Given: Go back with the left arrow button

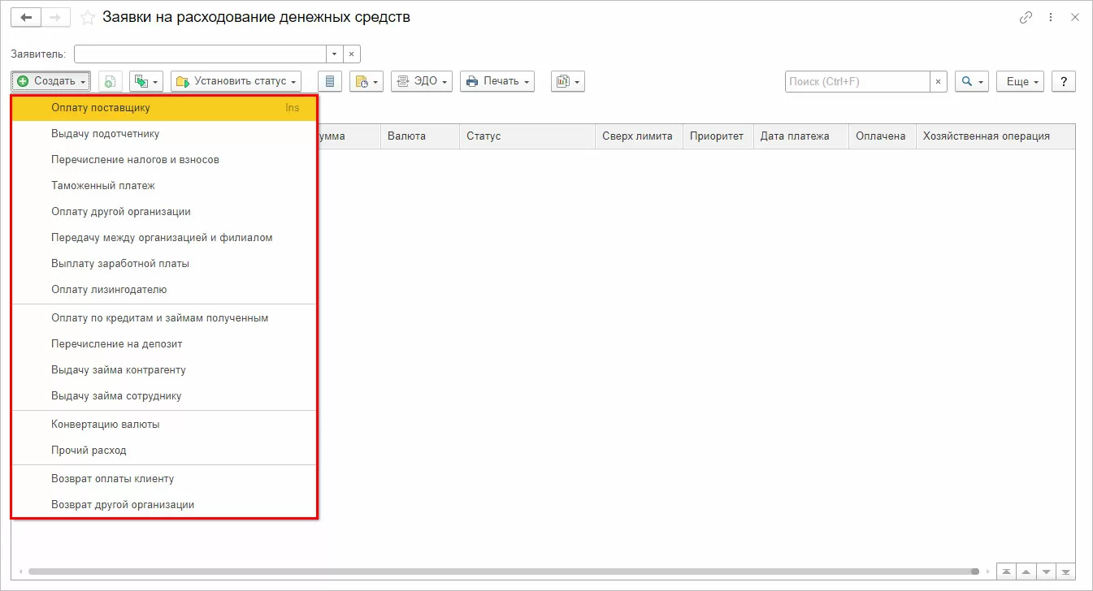Looking at the screenshot, I should (x=26, y=17).
